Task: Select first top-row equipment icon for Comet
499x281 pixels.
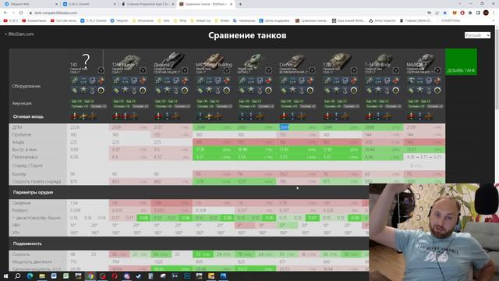Action: tap(284, 80)
